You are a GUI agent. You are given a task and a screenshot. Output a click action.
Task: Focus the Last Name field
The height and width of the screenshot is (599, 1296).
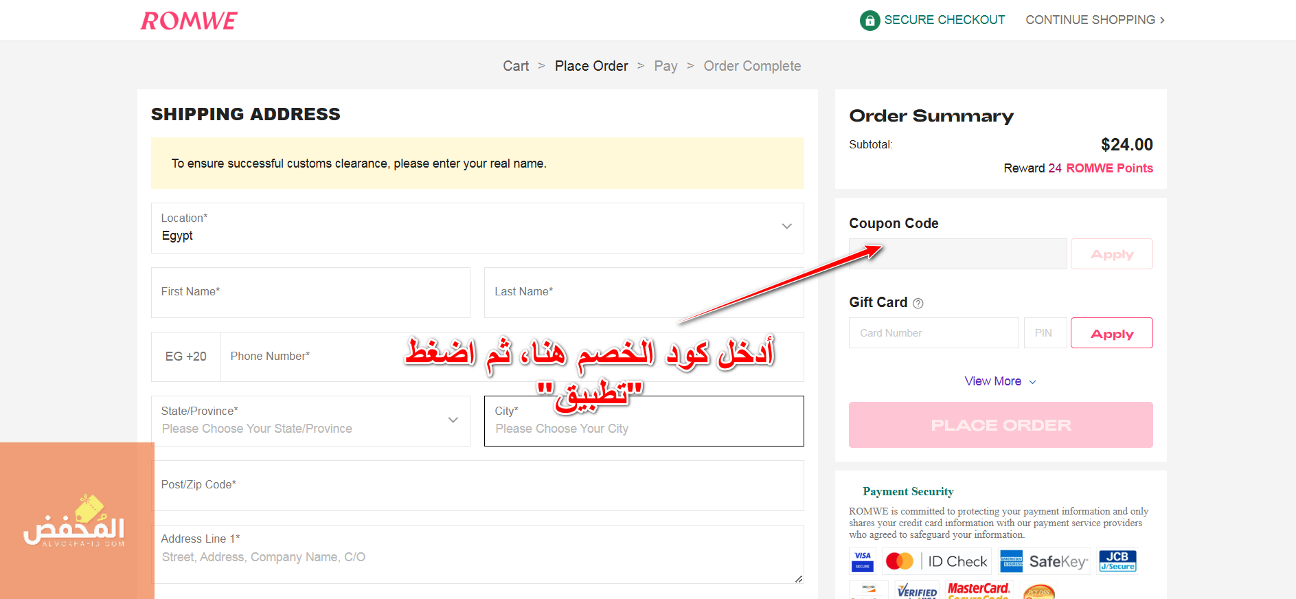[x=644, y=293]
